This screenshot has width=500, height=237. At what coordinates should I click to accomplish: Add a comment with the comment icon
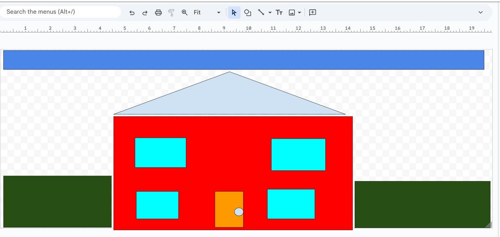tap(312, 12)
